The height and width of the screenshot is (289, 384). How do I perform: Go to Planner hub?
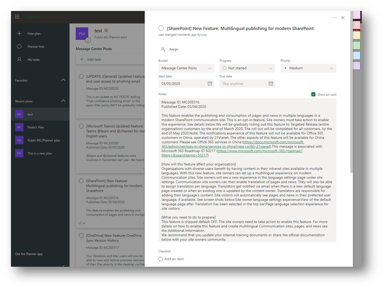(x=40, y=46)
